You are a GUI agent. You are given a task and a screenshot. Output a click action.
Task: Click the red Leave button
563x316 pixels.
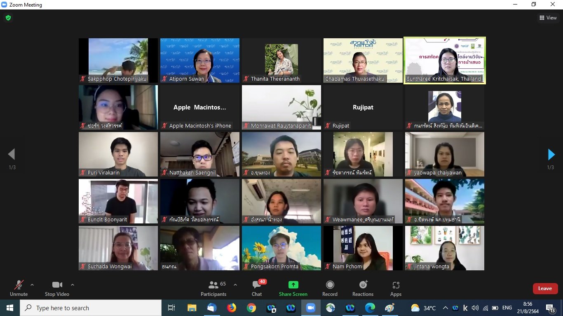[x=545, y=288]
